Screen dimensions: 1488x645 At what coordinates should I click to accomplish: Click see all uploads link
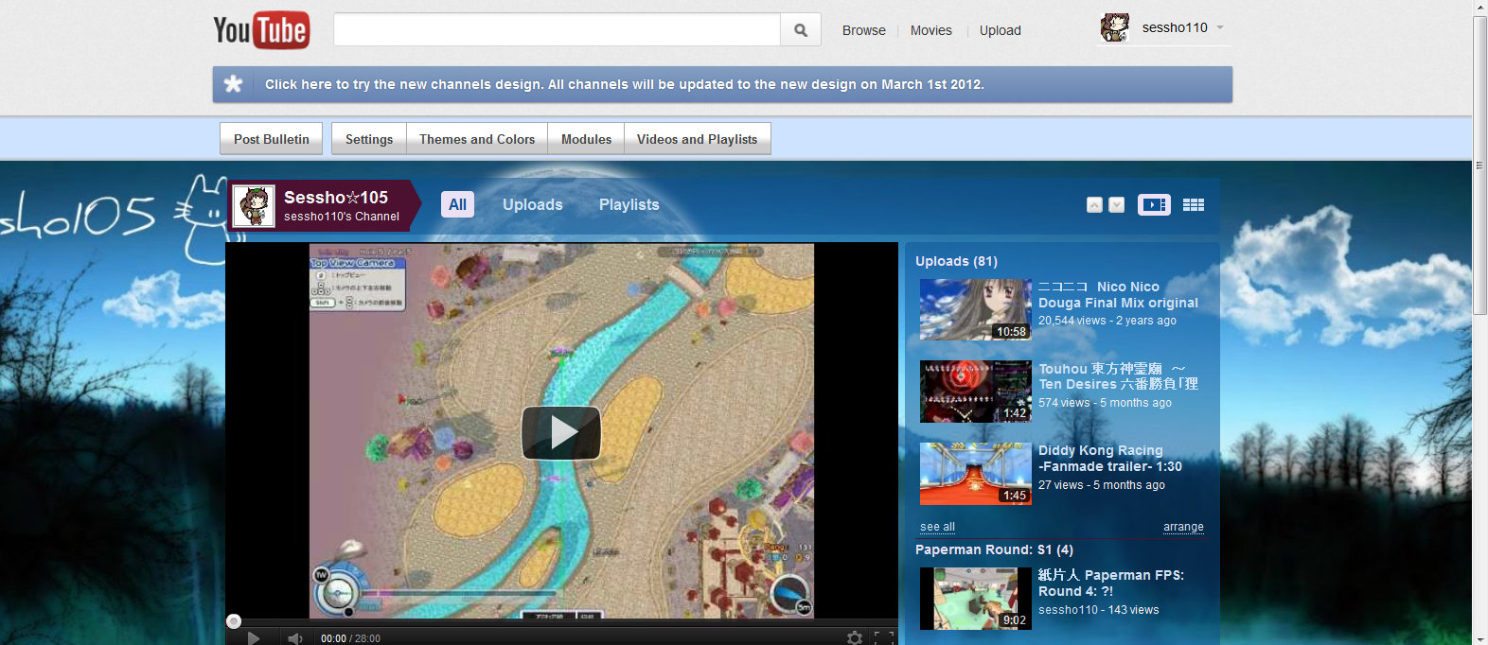(x=937, y=527)
